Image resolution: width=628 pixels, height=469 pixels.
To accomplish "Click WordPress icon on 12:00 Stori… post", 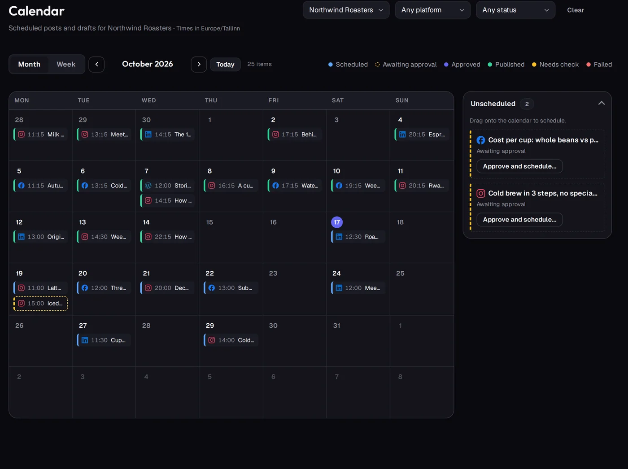I will [x=148, y=186].
